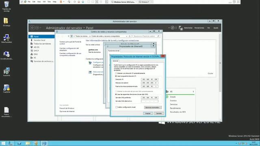Click the Solucionar problemas icon
Image resolution: width=260 pixels, height=146 pixels.
point(90,72)
